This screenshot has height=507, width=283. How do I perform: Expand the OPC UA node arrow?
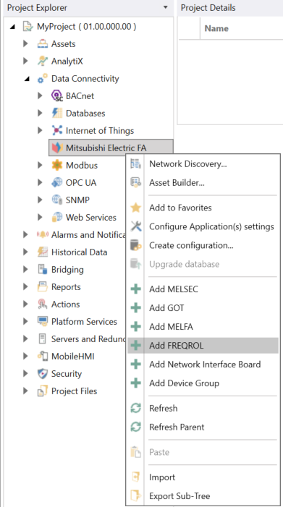(x=40, y=183)
